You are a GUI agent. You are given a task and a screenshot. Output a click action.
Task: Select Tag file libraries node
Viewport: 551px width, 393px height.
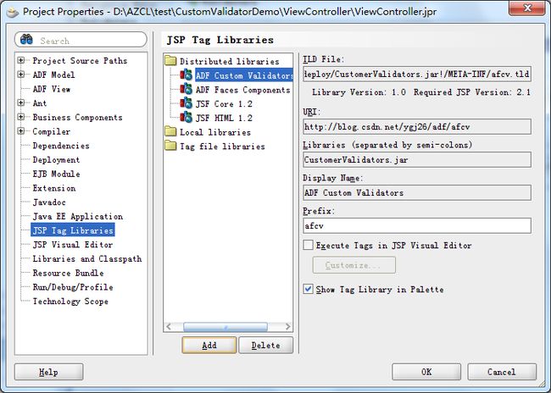(222, 147)
